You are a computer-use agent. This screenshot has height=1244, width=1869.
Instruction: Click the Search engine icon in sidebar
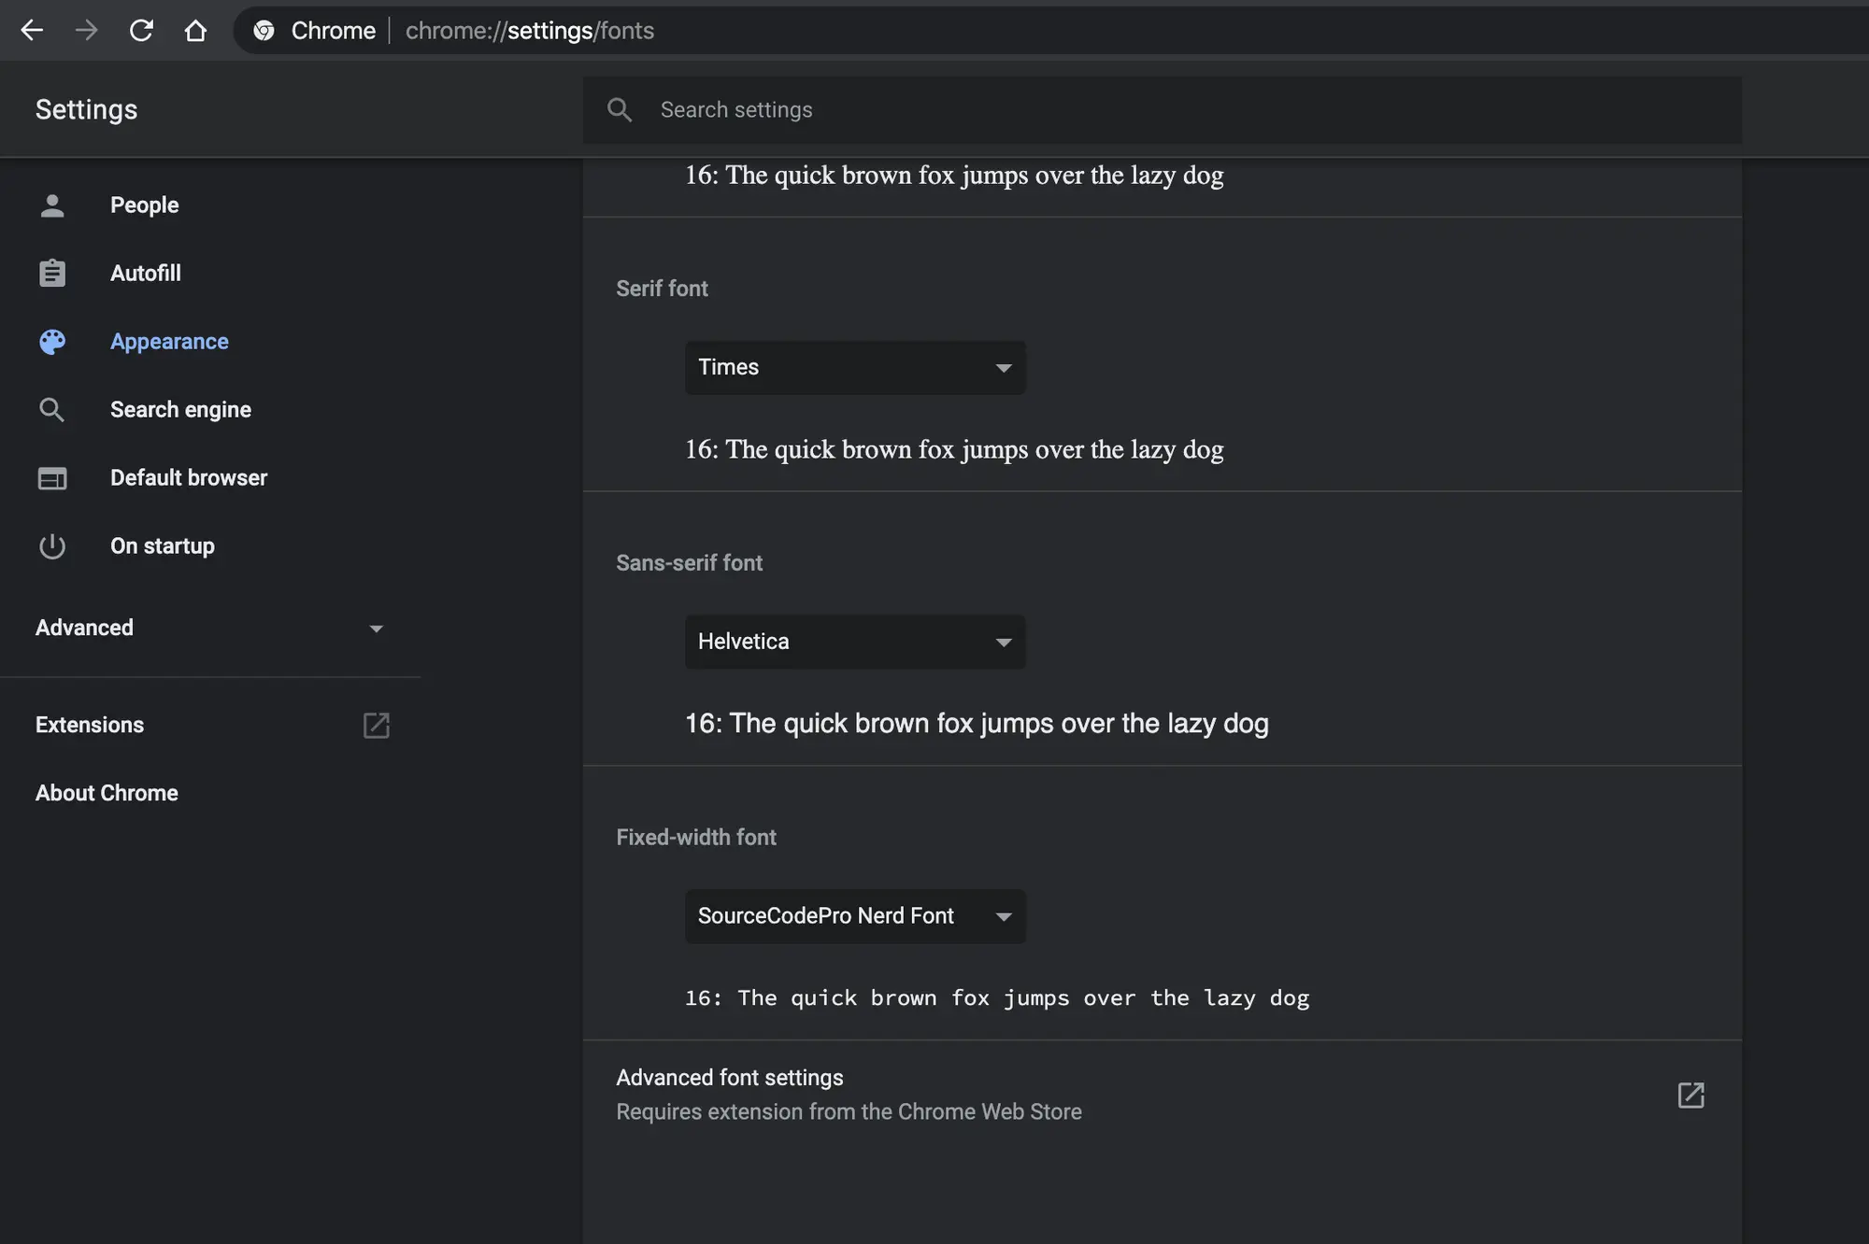[51, 408]
